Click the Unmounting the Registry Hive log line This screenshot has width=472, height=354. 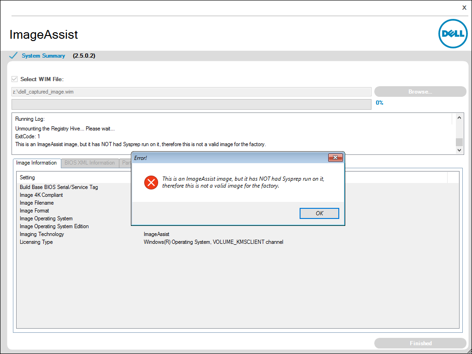[x=65, y=129]
